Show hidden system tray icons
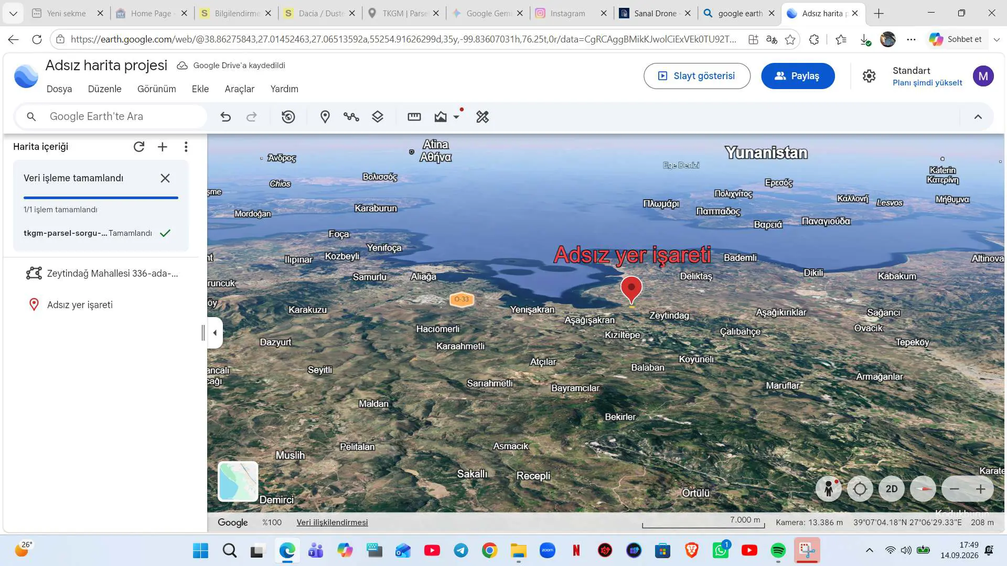1007x566 pixels. [869, 550]
